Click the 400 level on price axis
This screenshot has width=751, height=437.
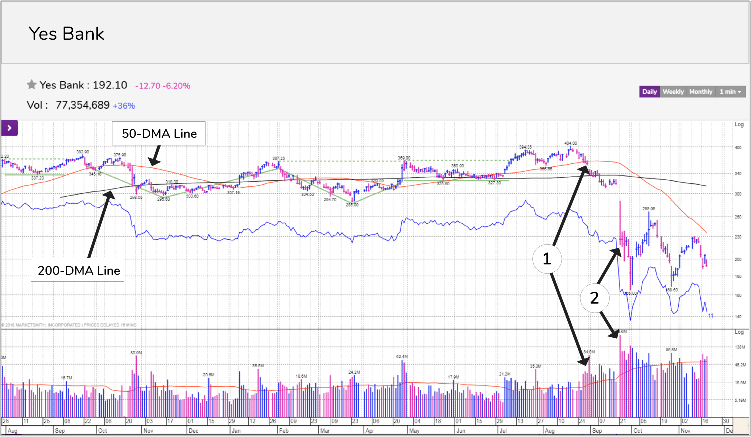[738, 148]
